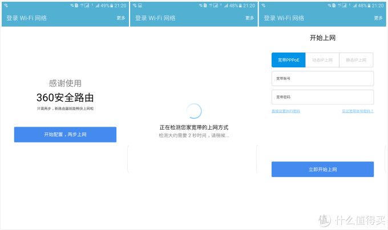Click the 49% battery percentage
The height and width of the screenshot is (230, 388).
[105, 6]
